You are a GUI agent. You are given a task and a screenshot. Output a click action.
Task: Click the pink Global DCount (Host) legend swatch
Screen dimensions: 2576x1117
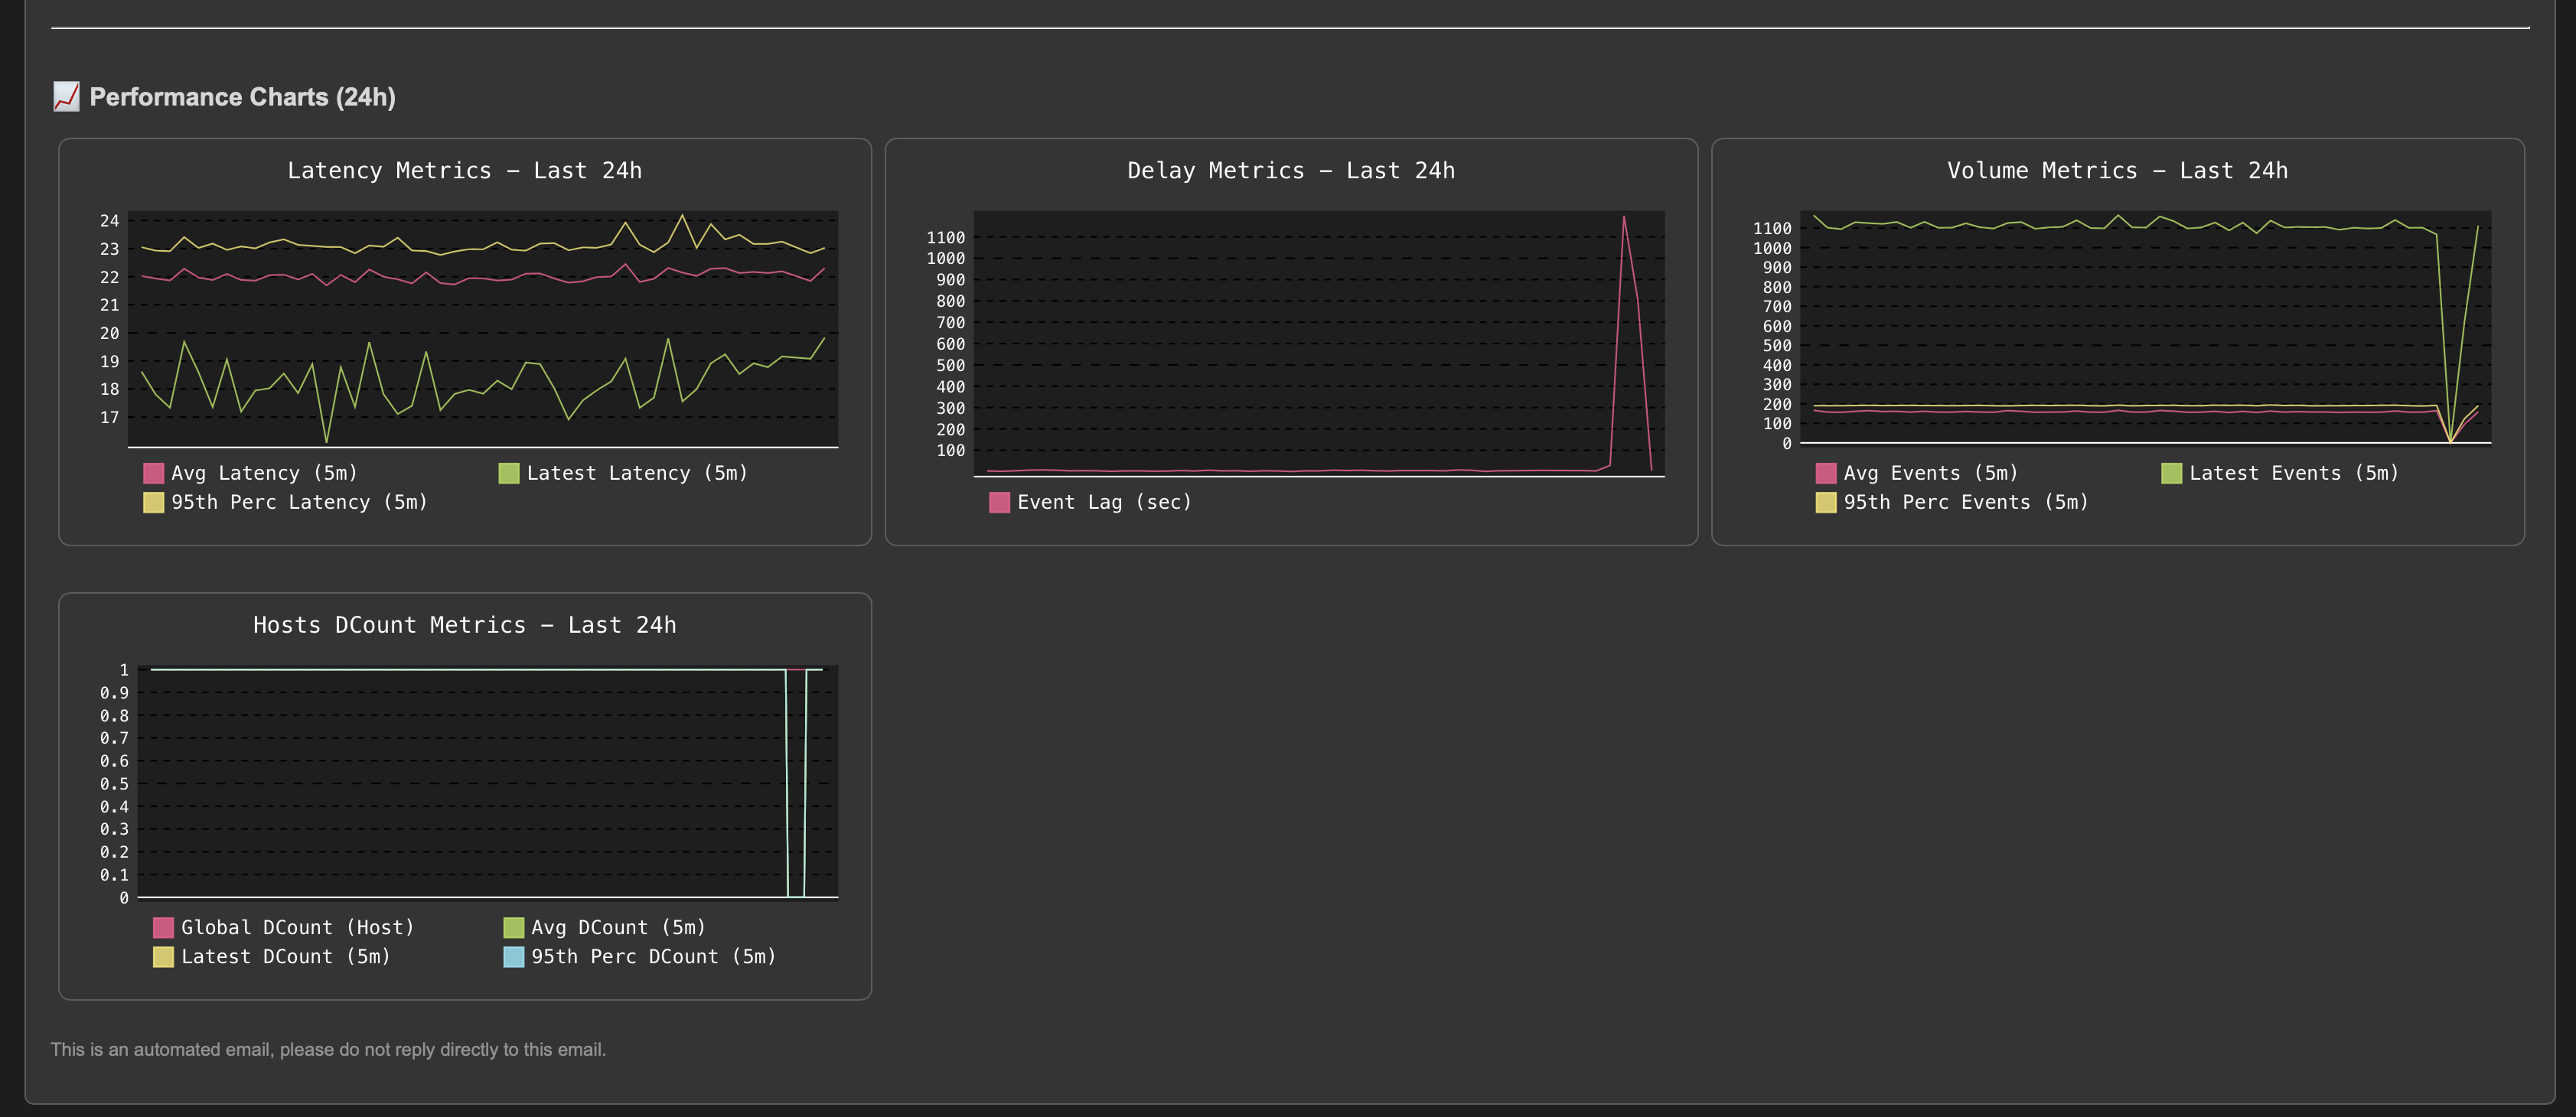(x=163, y=927)
